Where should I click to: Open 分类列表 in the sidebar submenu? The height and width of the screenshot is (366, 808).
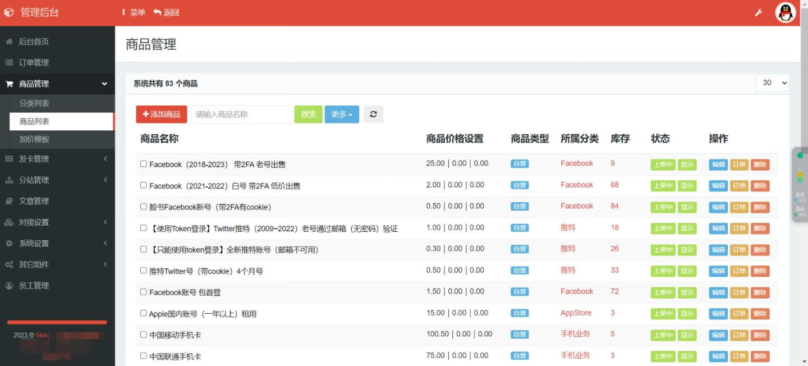(x=34, y=103)
